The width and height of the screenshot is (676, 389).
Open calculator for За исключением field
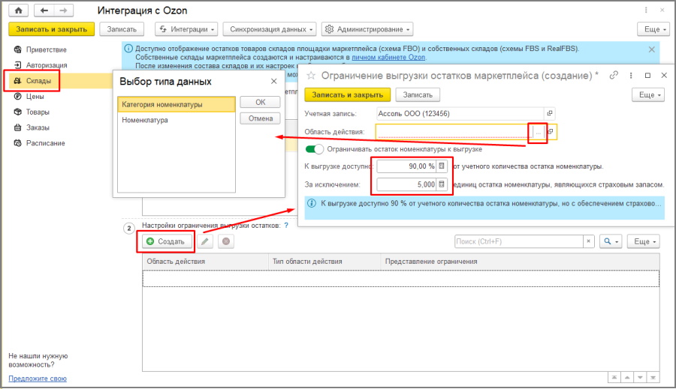442,184
